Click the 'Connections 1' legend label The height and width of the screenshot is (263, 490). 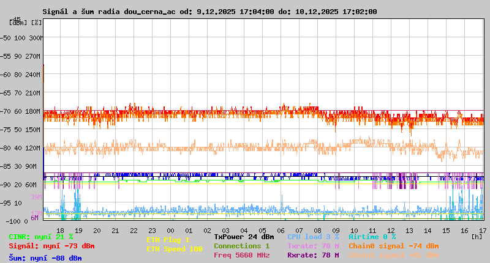[241, 246]
